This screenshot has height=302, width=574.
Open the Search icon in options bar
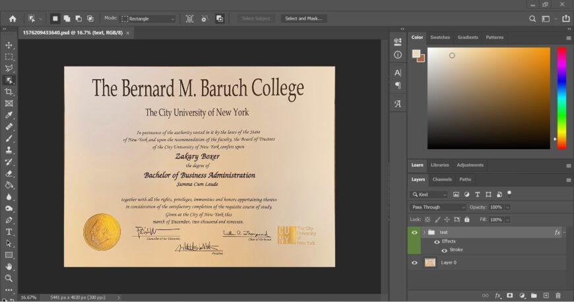click(532, 18)
